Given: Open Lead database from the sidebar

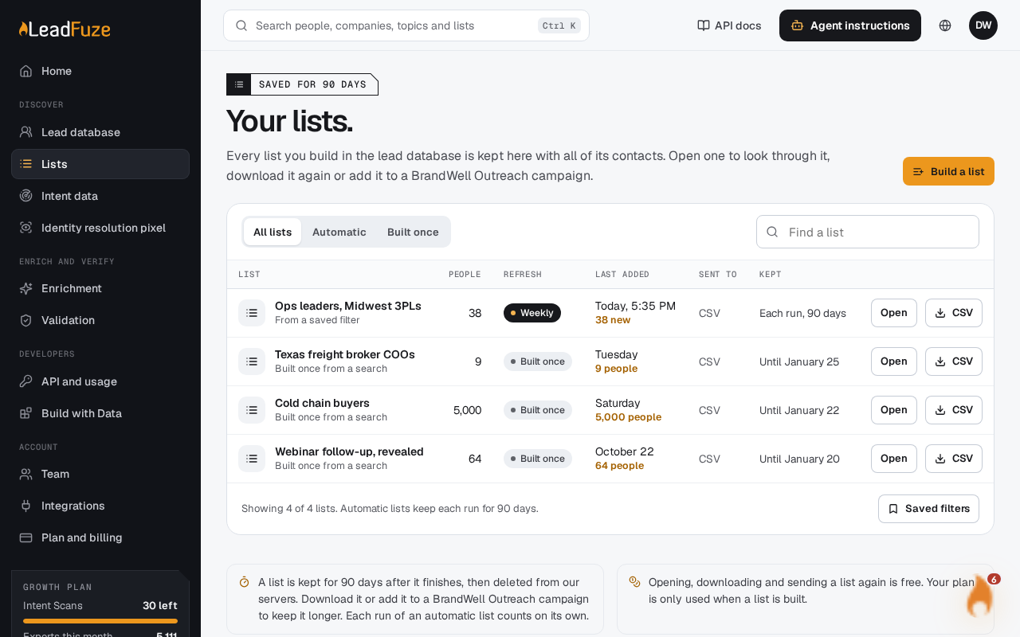Looking at the screenshot, I should click(100, 132).
